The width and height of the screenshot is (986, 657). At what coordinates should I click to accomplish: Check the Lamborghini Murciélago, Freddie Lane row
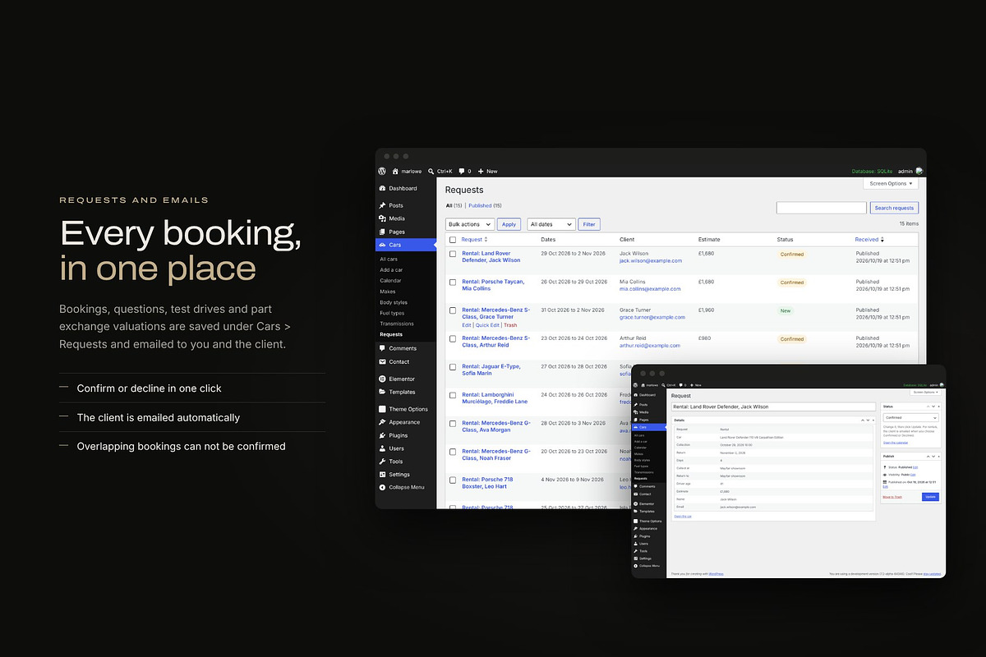pos(453,395)
